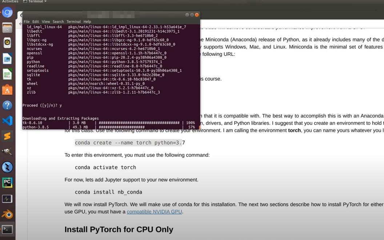Click the 'readline' package row
This screenshot has height=240, width=384.
94,66
